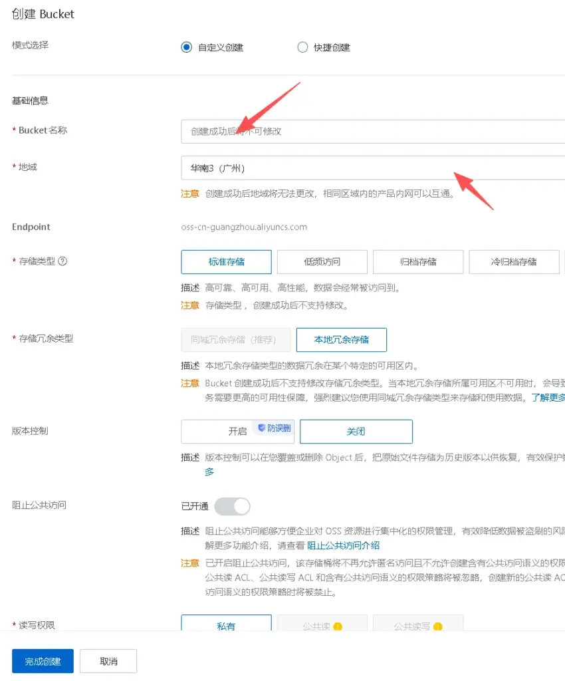Screen dimensions: 565x681
Task: Select 冷归档存储 storage type
Action: point(514,261)
